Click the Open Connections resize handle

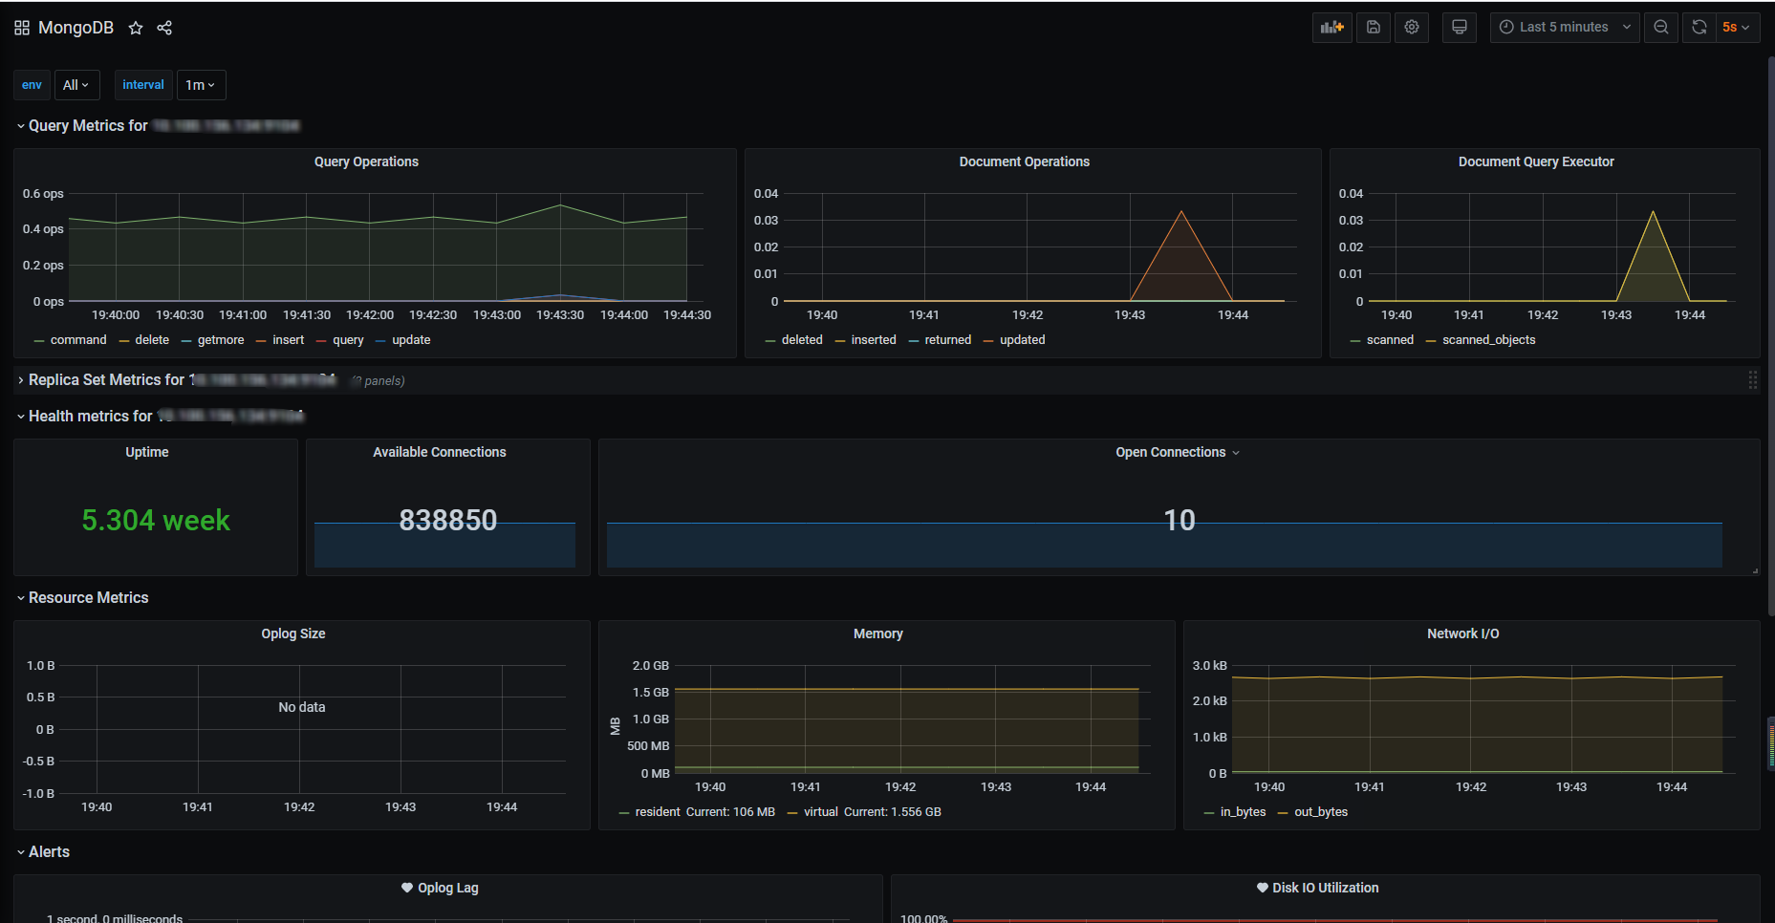tap(1755, 571)
